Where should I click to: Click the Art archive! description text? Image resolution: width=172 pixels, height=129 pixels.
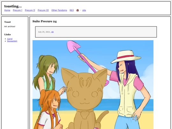(x=10, y=26)
